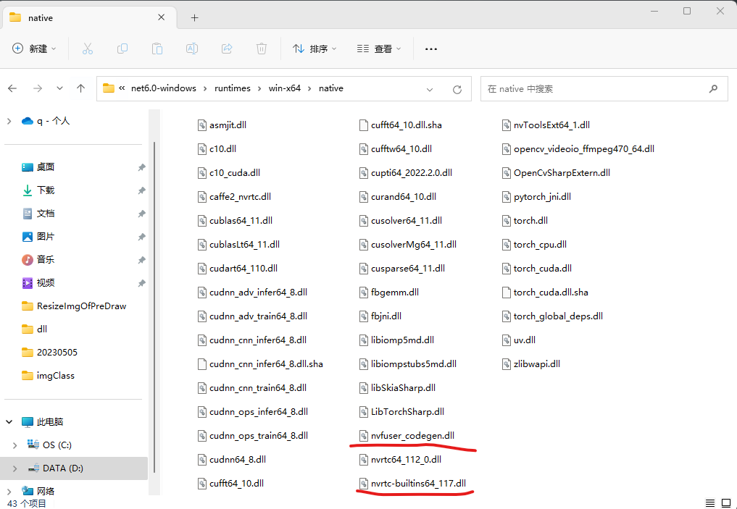Open the 排序 sort dropdown
This screenshot has height=509, width=737.
(315, 49)
